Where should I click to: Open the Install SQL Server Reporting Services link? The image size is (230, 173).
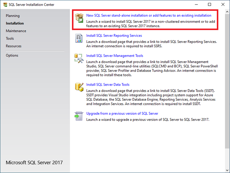[114, 35]
